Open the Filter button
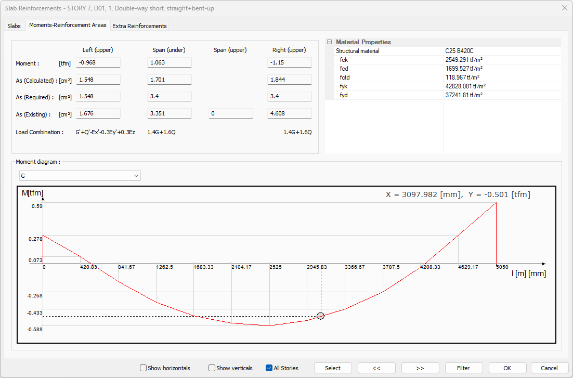Image resolution: width=573 pixels, height=378 pixels. (x=463, y=368)
